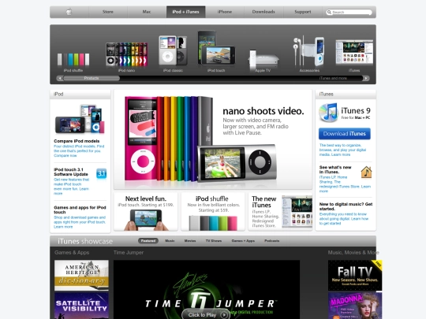Open the iPhone tab
The width and height of the screenshot is (426, 319).
(225, 12)
